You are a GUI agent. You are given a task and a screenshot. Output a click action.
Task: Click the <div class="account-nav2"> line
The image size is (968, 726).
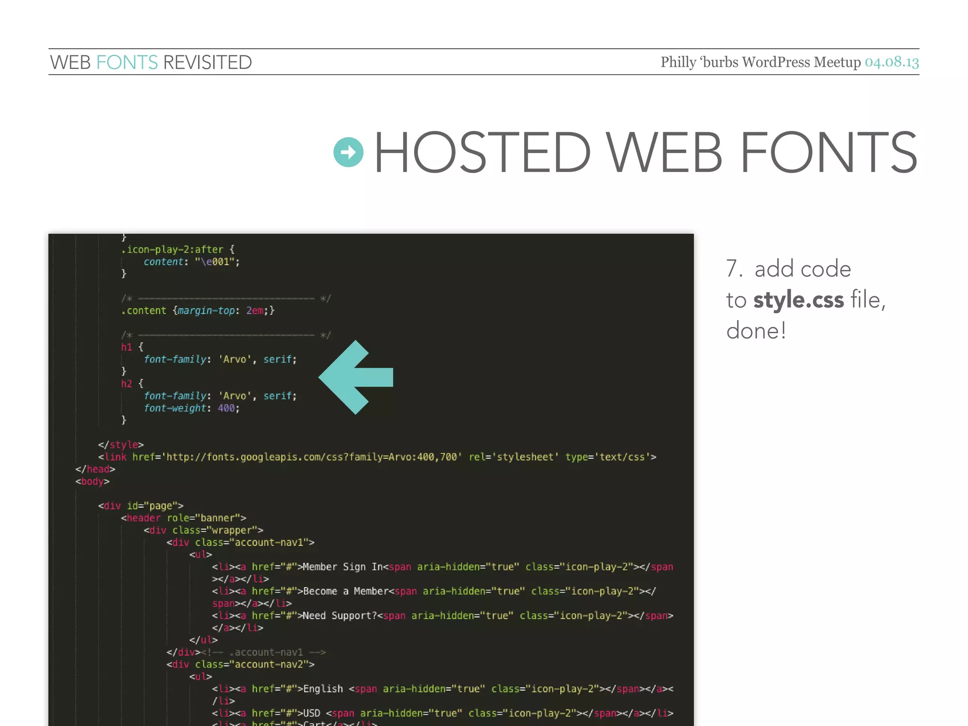240,664
